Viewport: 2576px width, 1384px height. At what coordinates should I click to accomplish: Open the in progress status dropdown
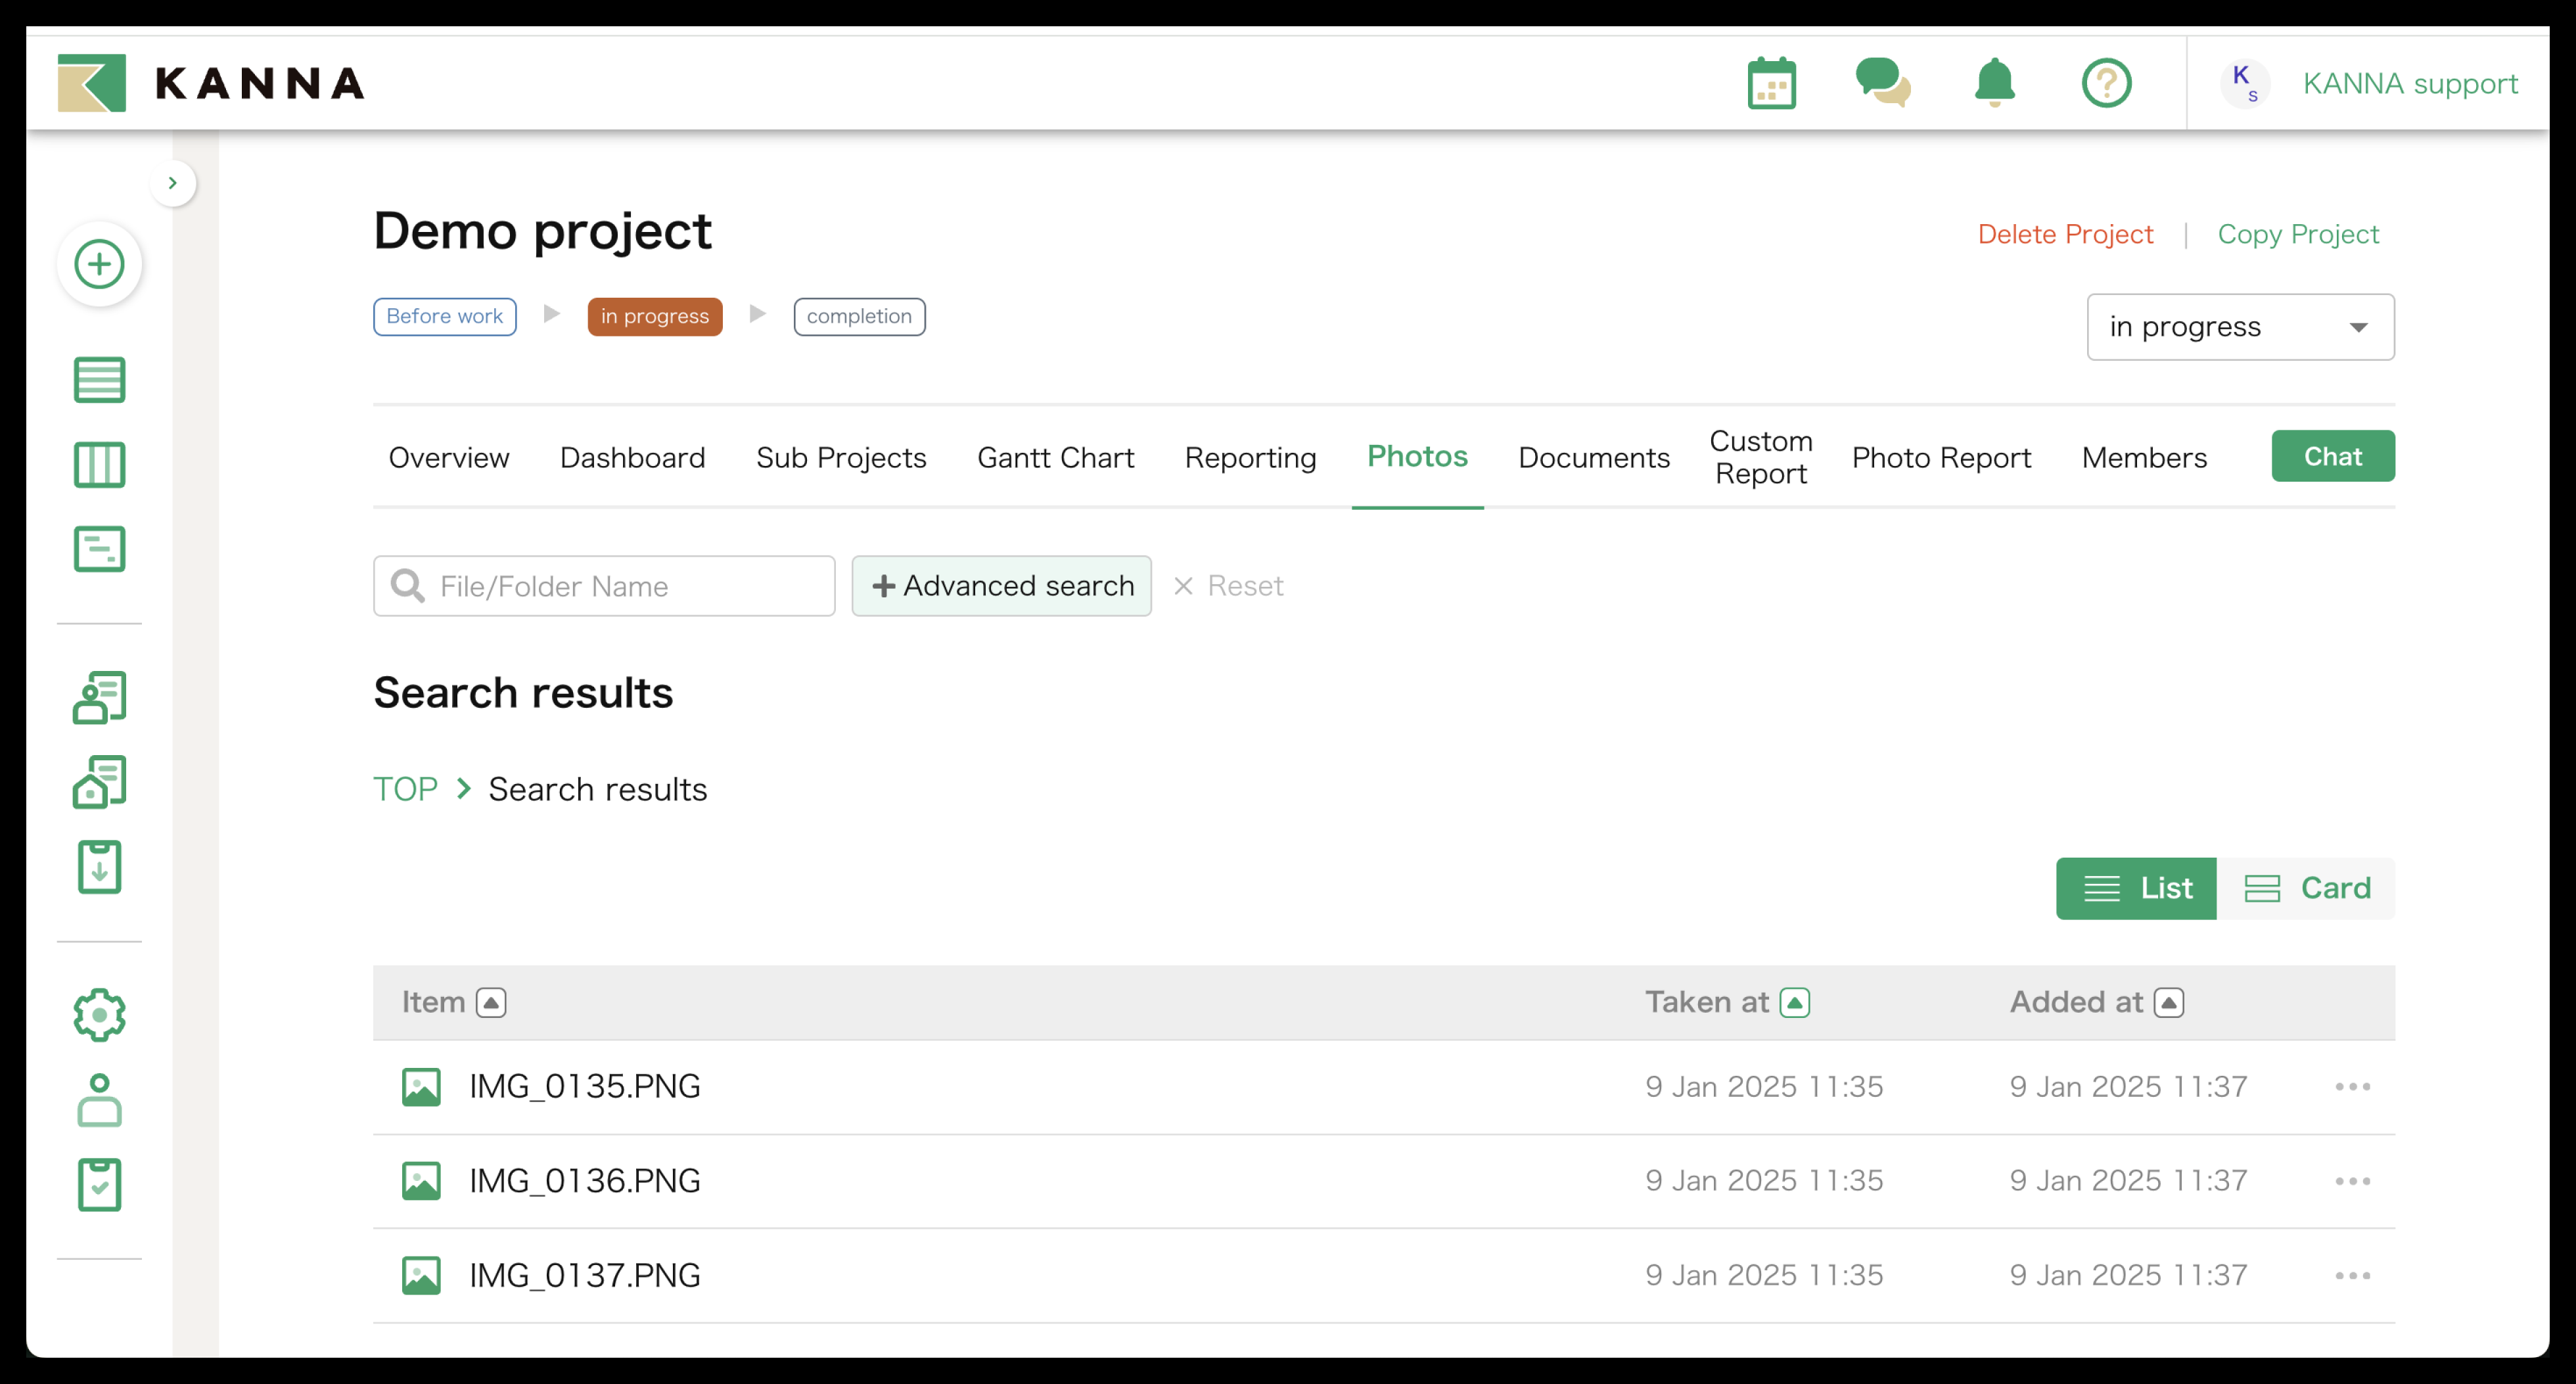click(2240, 327)
